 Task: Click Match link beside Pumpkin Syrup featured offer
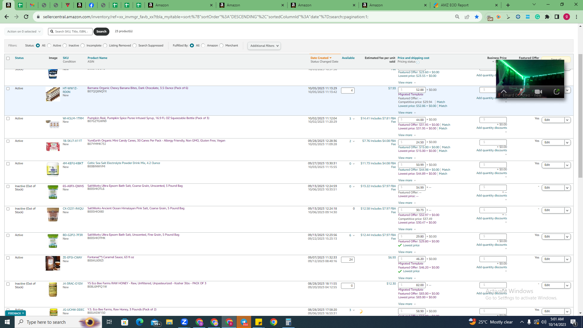tap(446, 125)
